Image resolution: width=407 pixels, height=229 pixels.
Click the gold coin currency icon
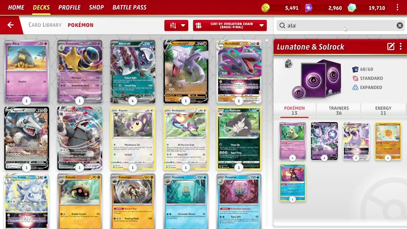point(266,8)
